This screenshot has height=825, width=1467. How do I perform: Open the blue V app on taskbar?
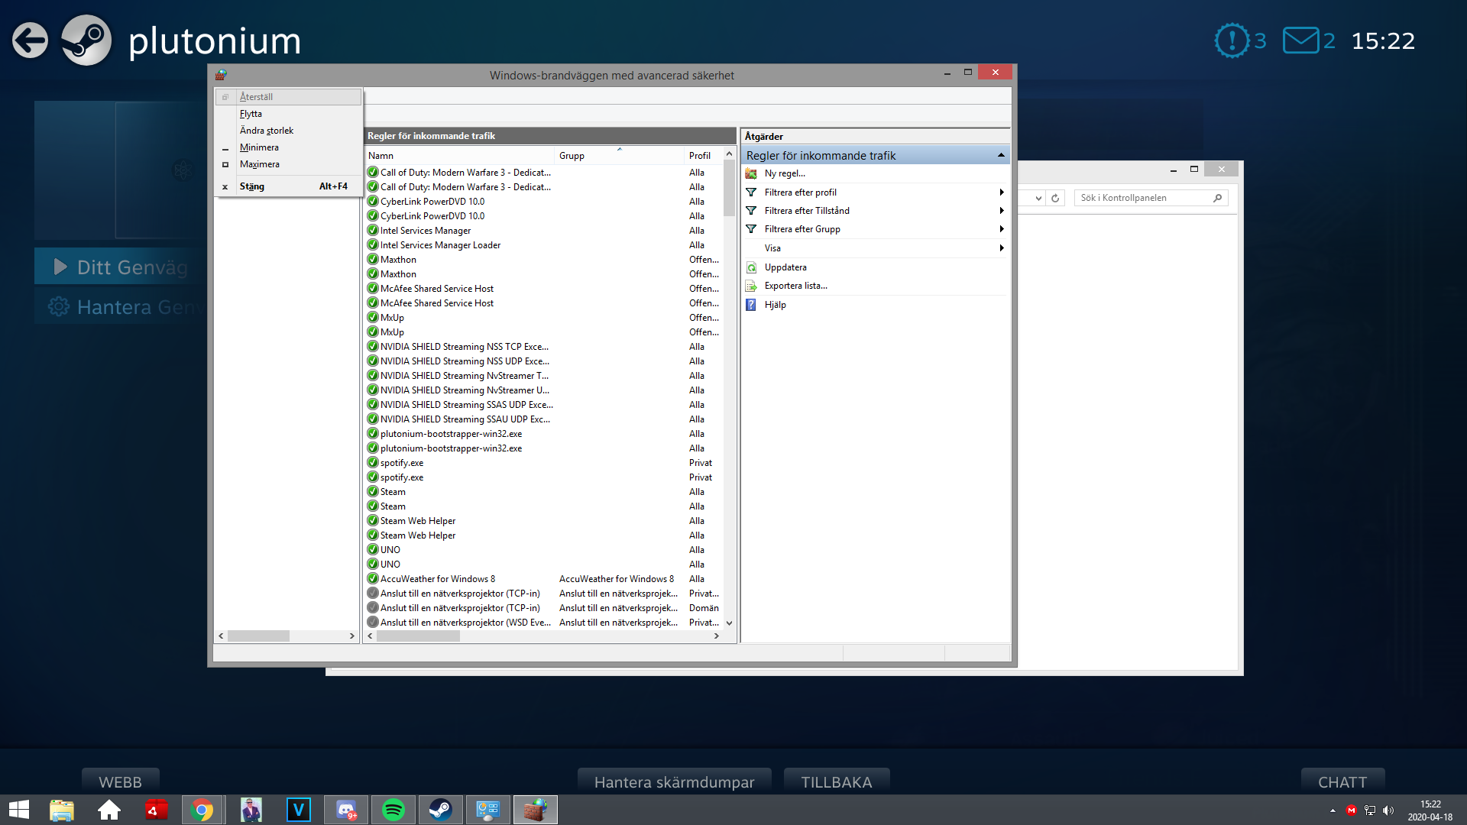coord(299,810)
